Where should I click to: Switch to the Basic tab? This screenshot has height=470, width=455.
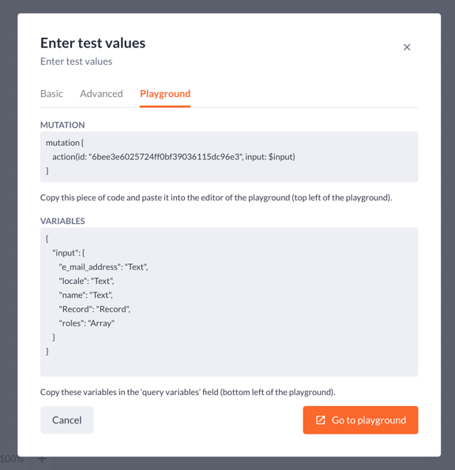click(x=51, y=94)
